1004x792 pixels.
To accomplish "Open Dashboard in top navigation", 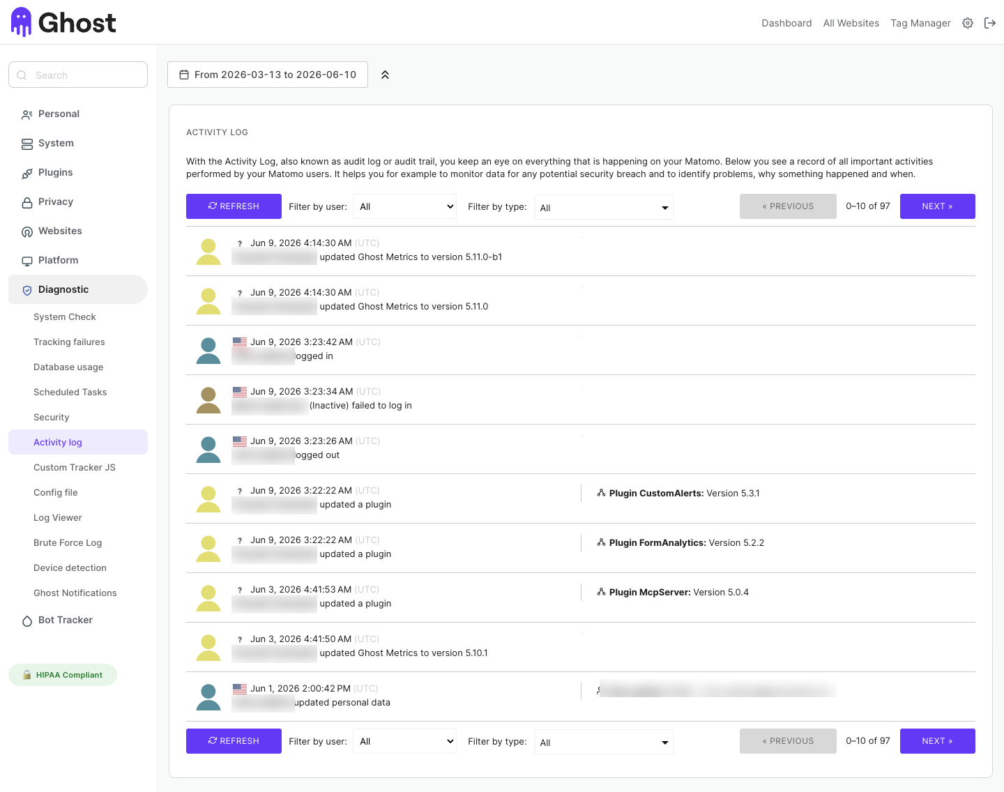I will (x=786, y=23).
